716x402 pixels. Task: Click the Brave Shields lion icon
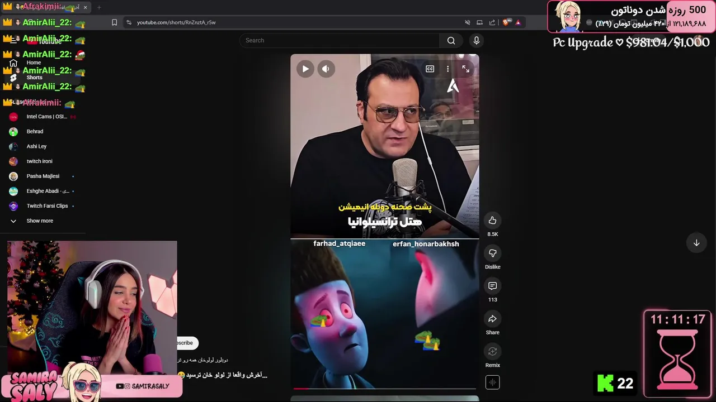pos(506,22)
